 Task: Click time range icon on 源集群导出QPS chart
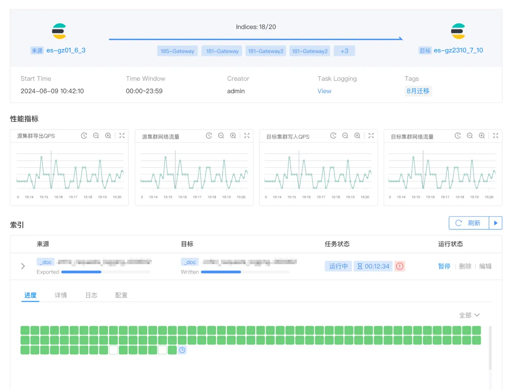tap(84, 136)
